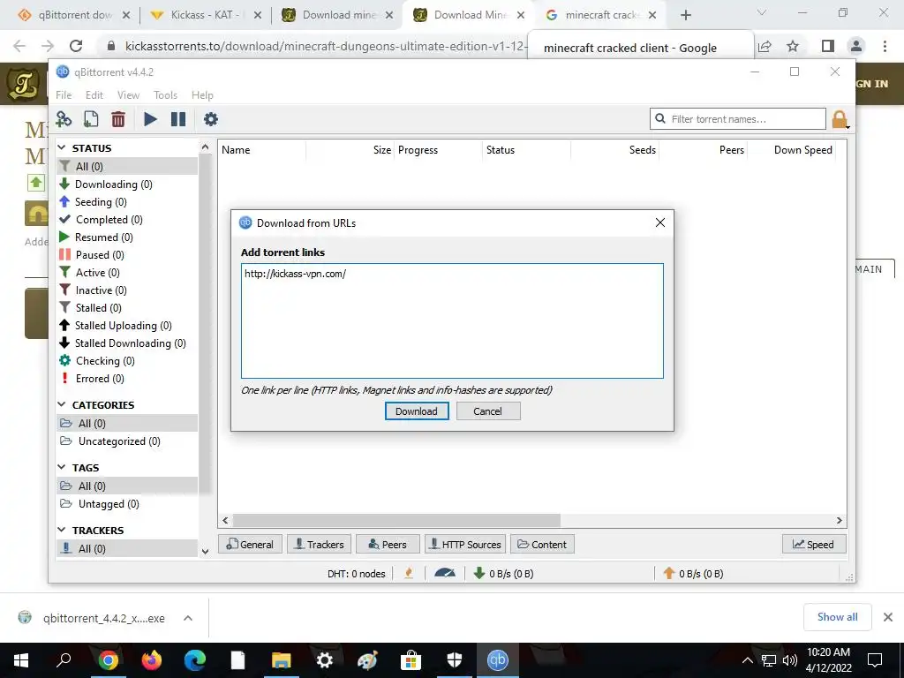Click the green download speed arrow icon

(x=479, y=573)
